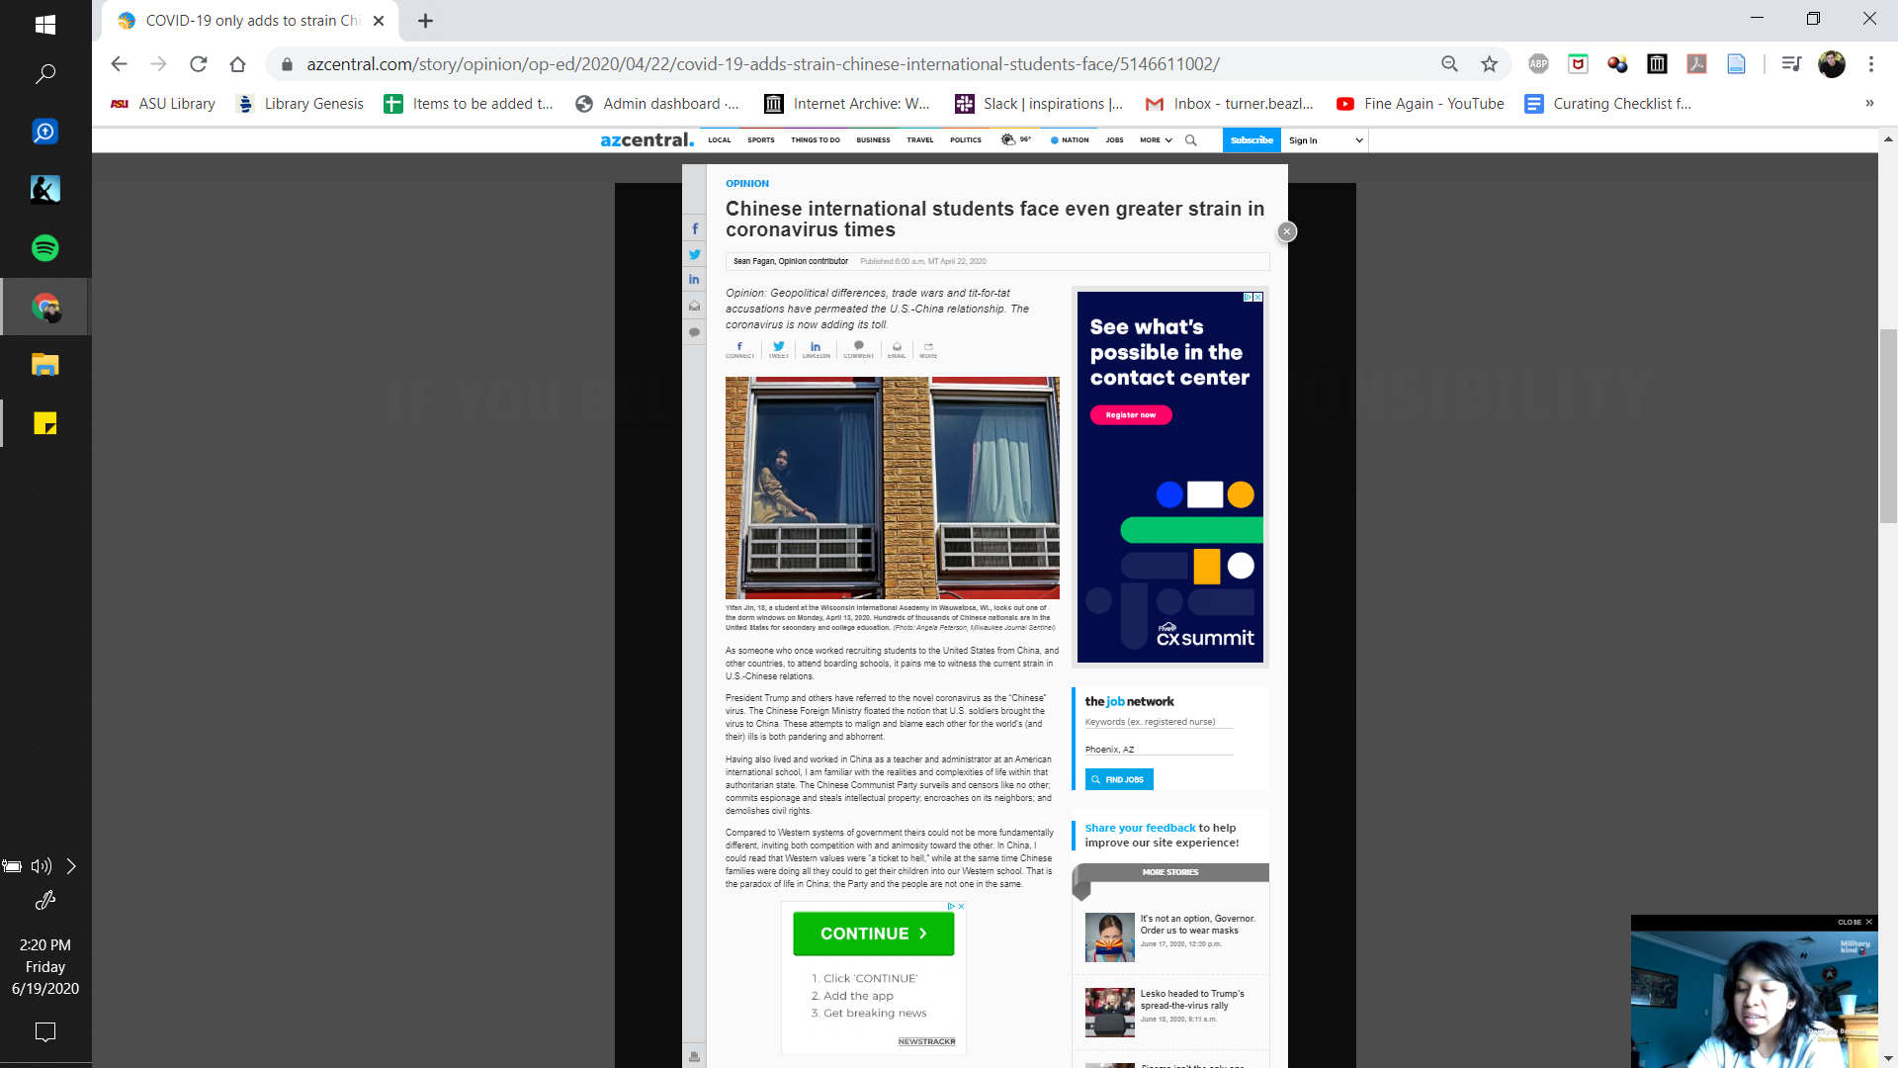The image size is (1898, 1068).
Task: Expand the MORE navigation dropdown
Action: pos(1156,140)
